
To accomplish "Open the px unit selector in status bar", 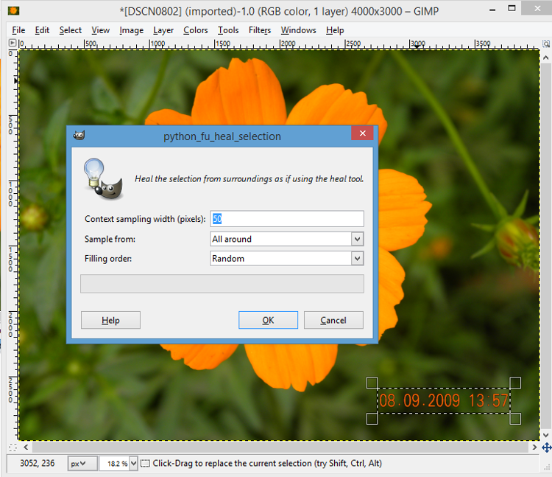I will point(82,464).
